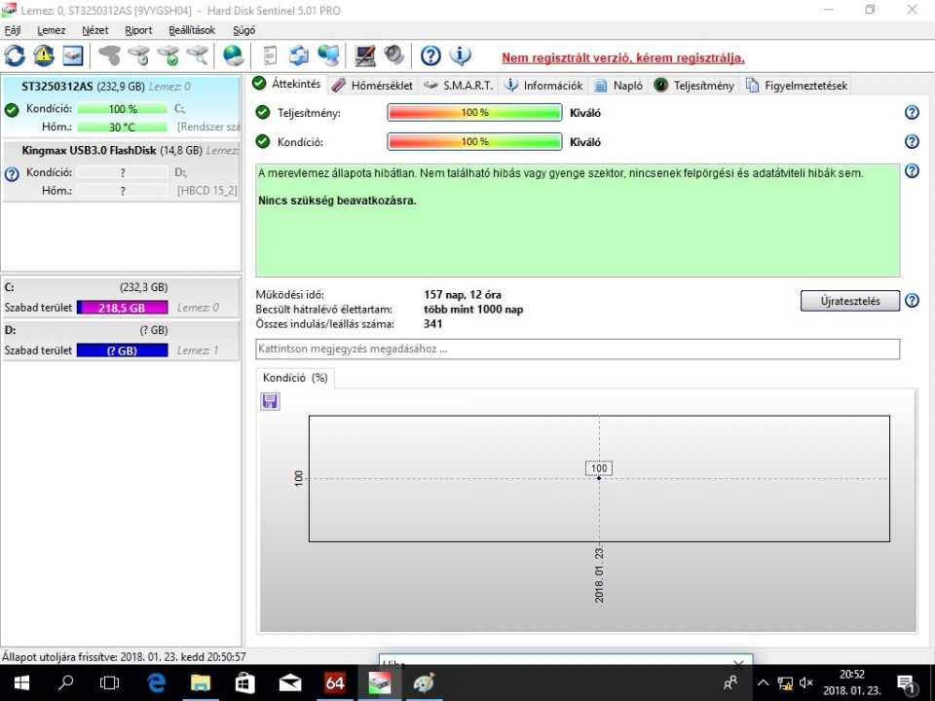Click the question mark icon of Kingmax FlashDisk
Viewport: 935px width, 701px height.
(x=12, y=174)
